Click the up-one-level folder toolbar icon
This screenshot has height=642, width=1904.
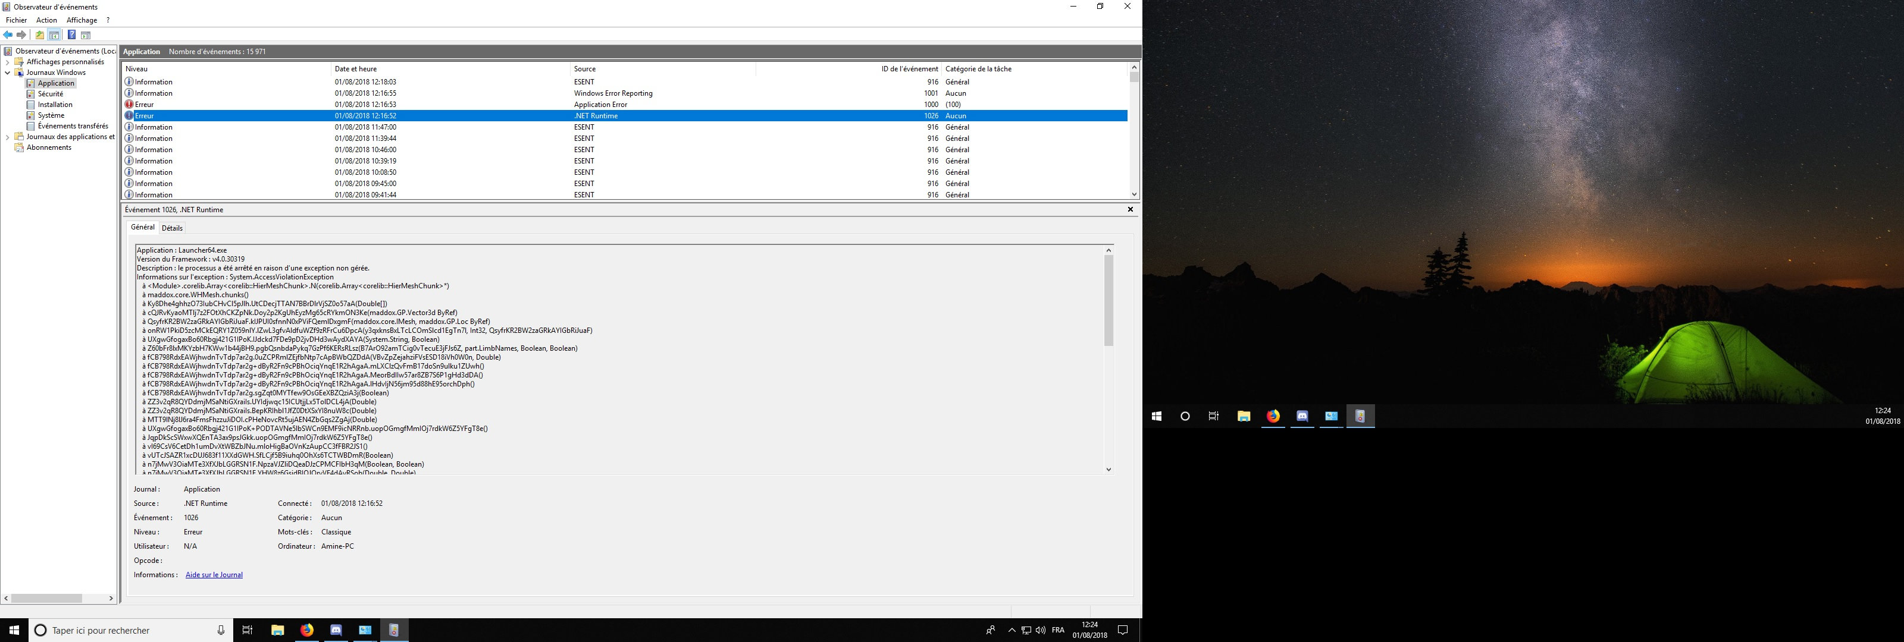pos(40,34)
